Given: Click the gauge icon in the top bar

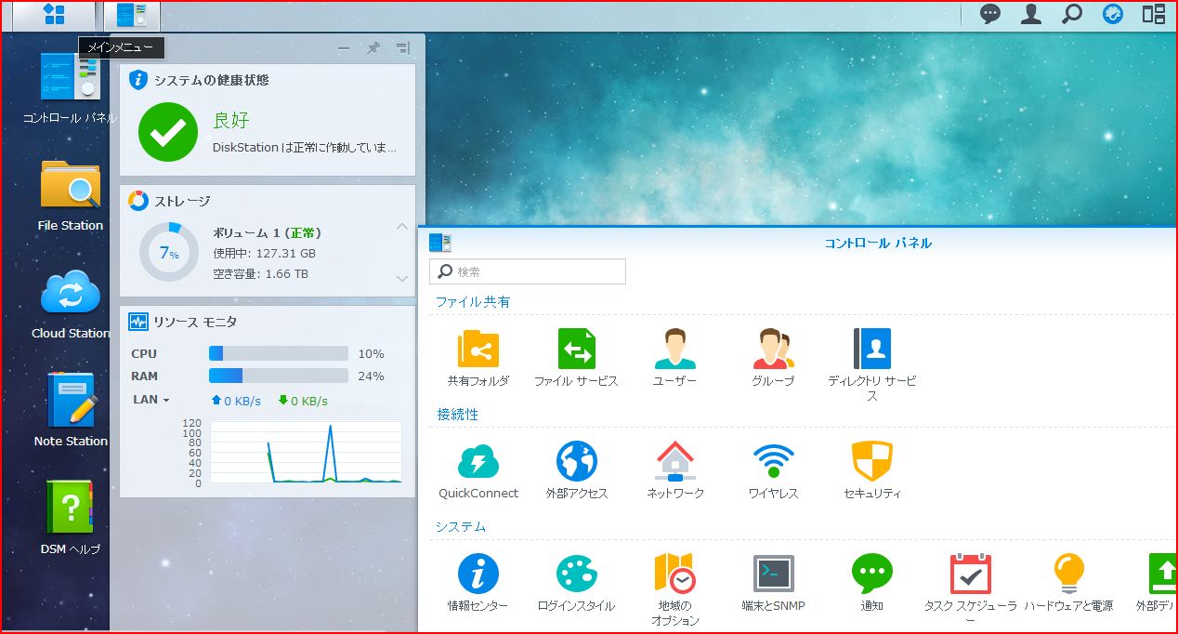Looking at the screenshot, I should coord(1112,15).
